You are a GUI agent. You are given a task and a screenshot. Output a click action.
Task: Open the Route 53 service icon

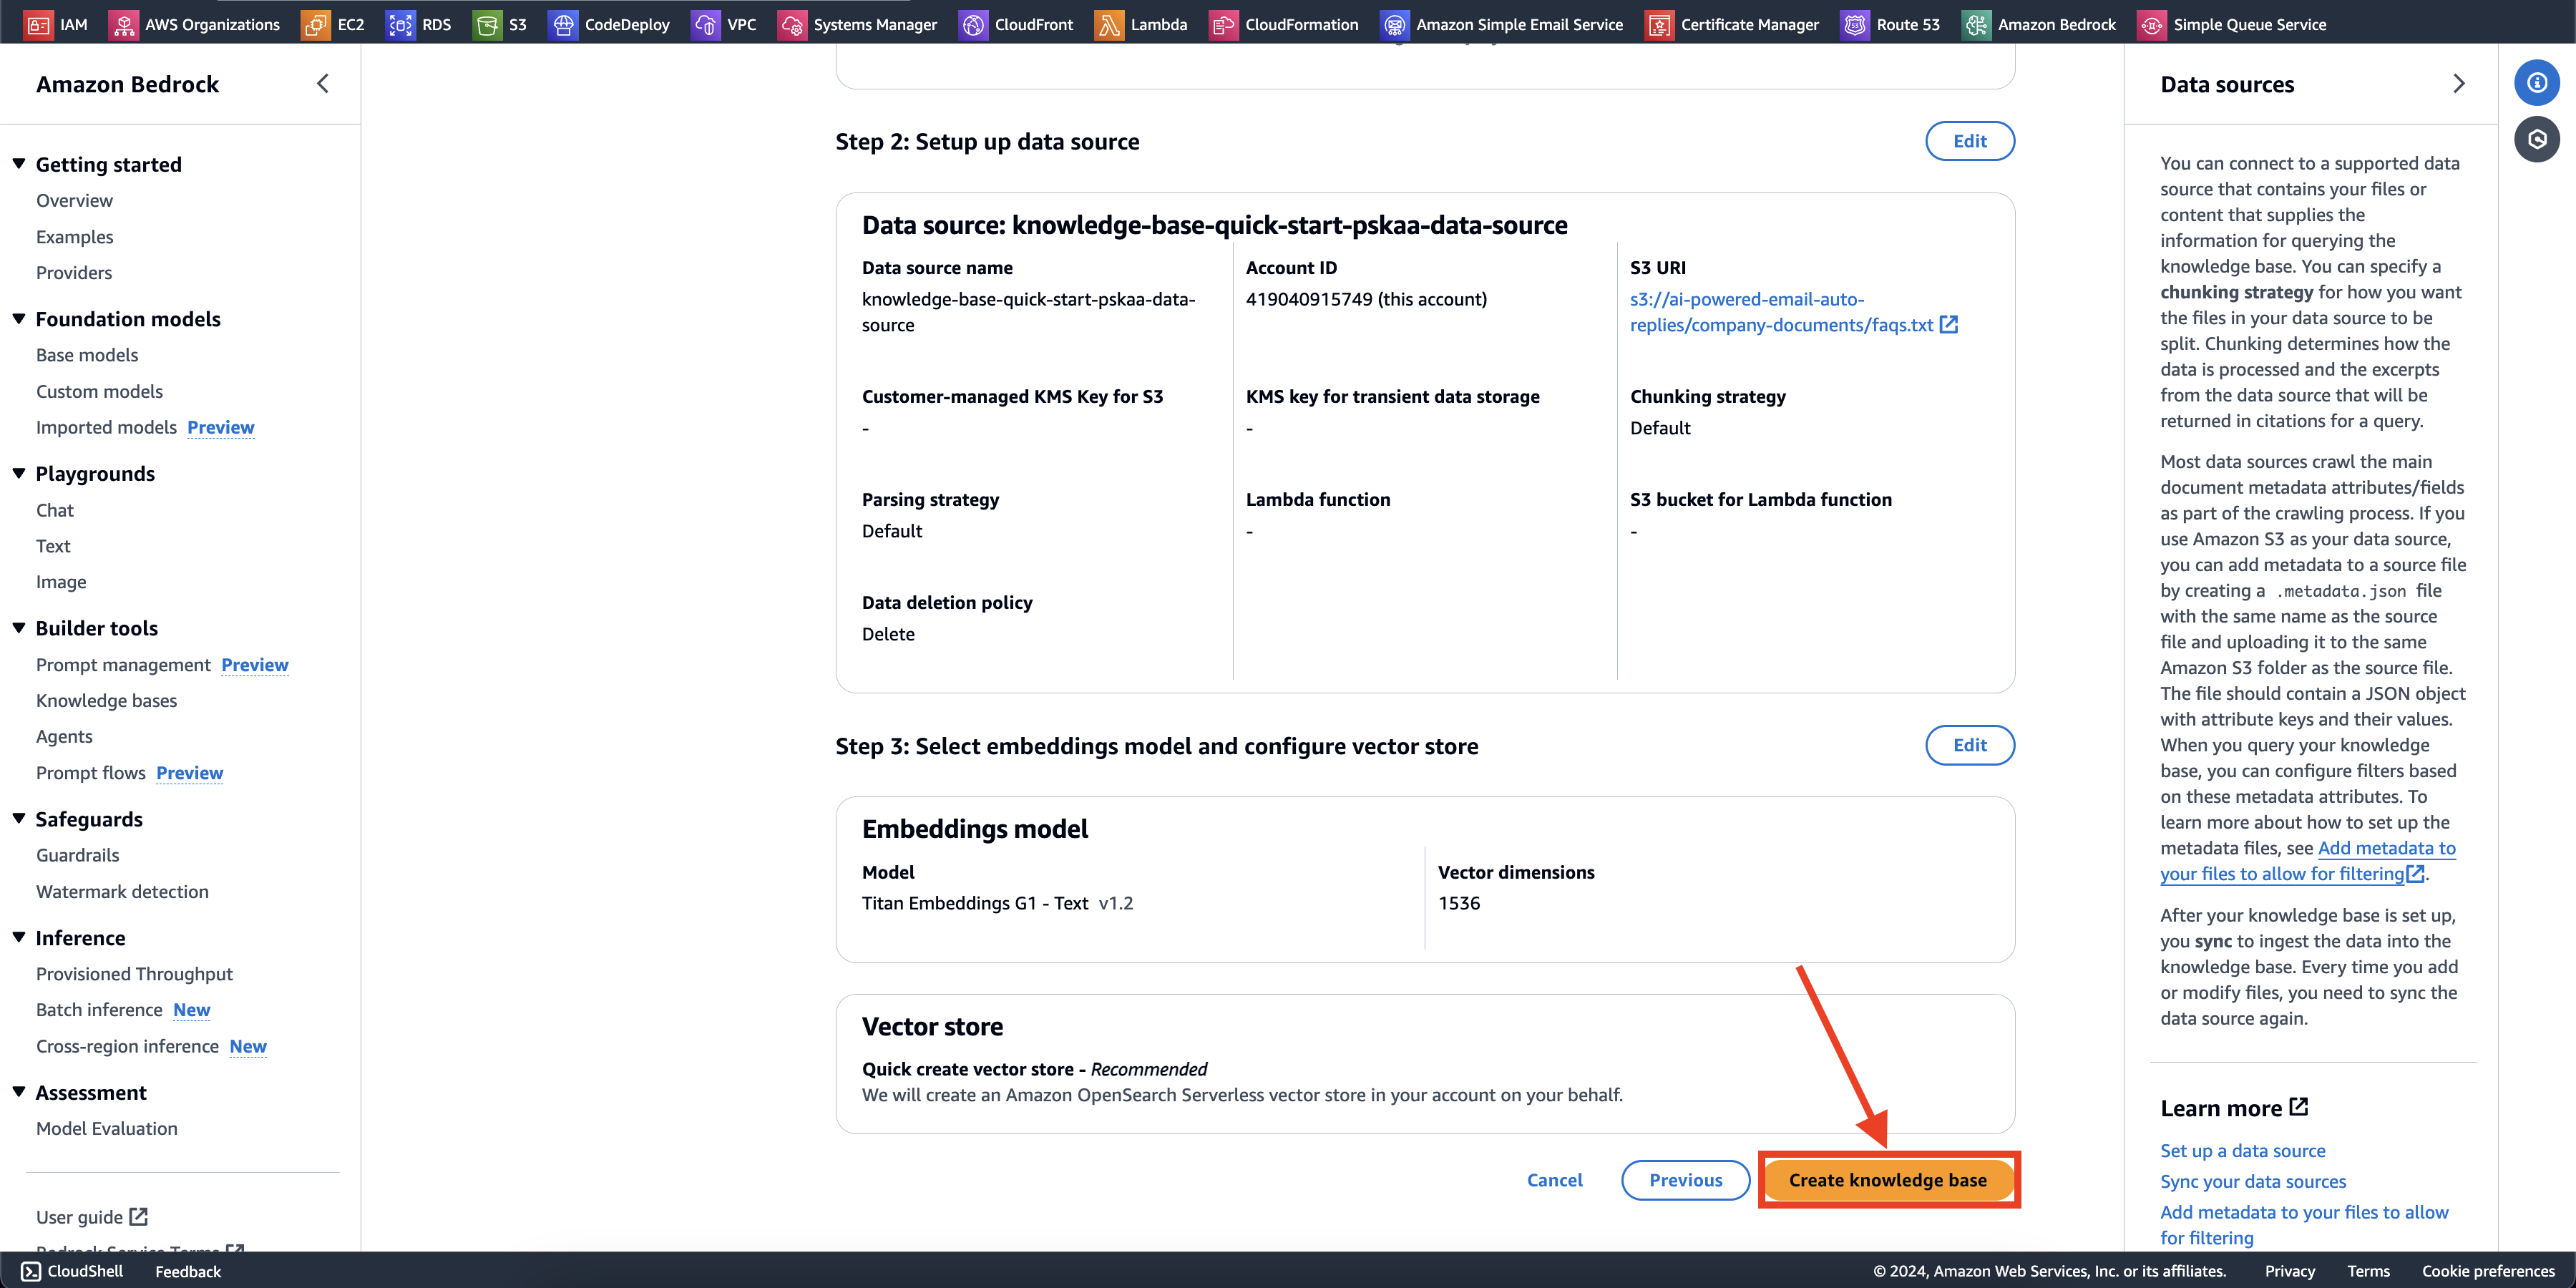(1855, 24)
